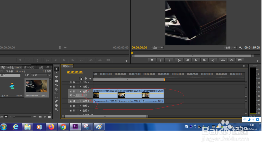Select the Track Select tool
This screenshot has width=263, height=148.
click(57, 73)
